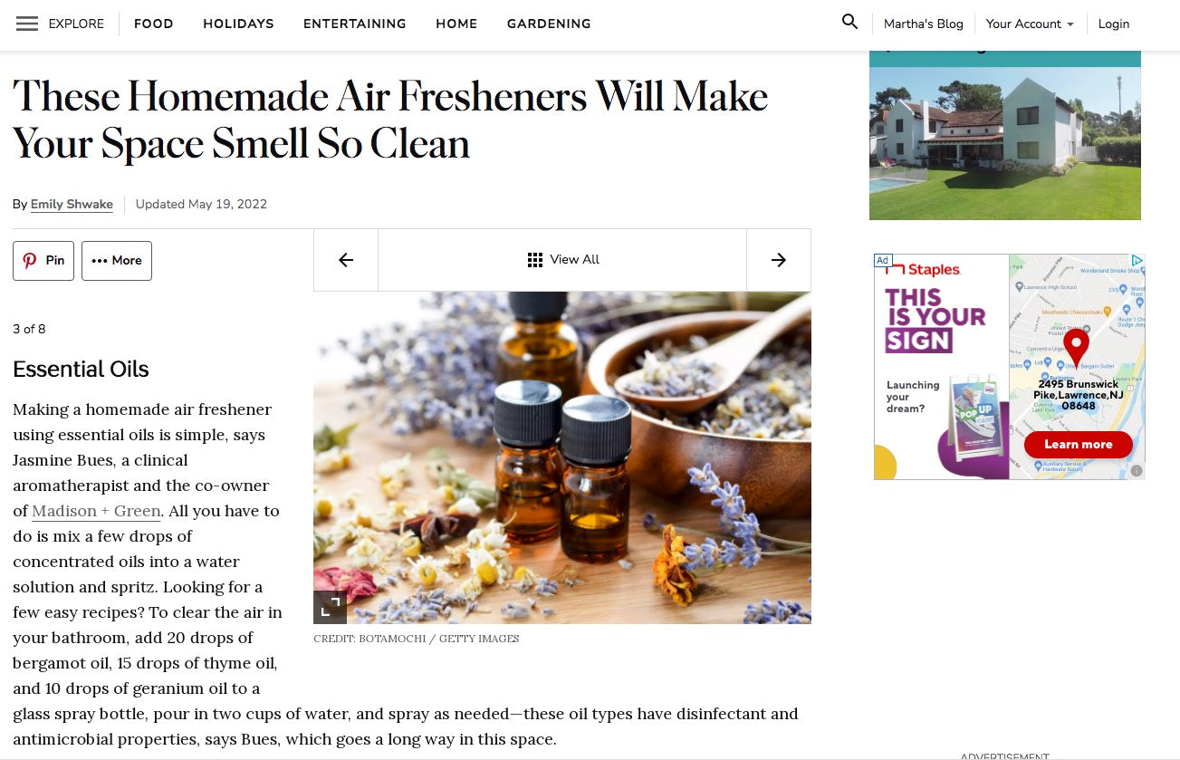1180x760 pixels.
Task: Advance to next slide arrow
Action: click(779, 260)
